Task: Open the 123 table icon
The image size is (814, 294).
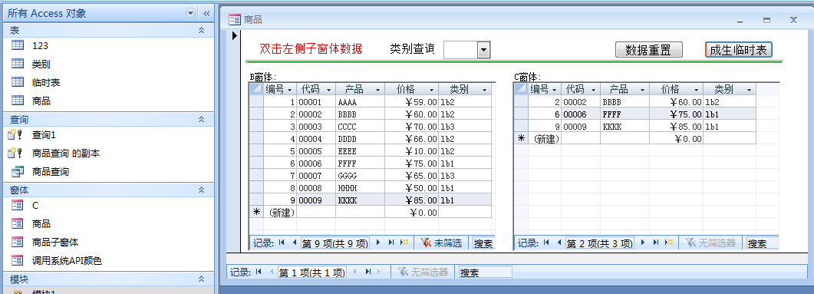Action: pos(18,45)
